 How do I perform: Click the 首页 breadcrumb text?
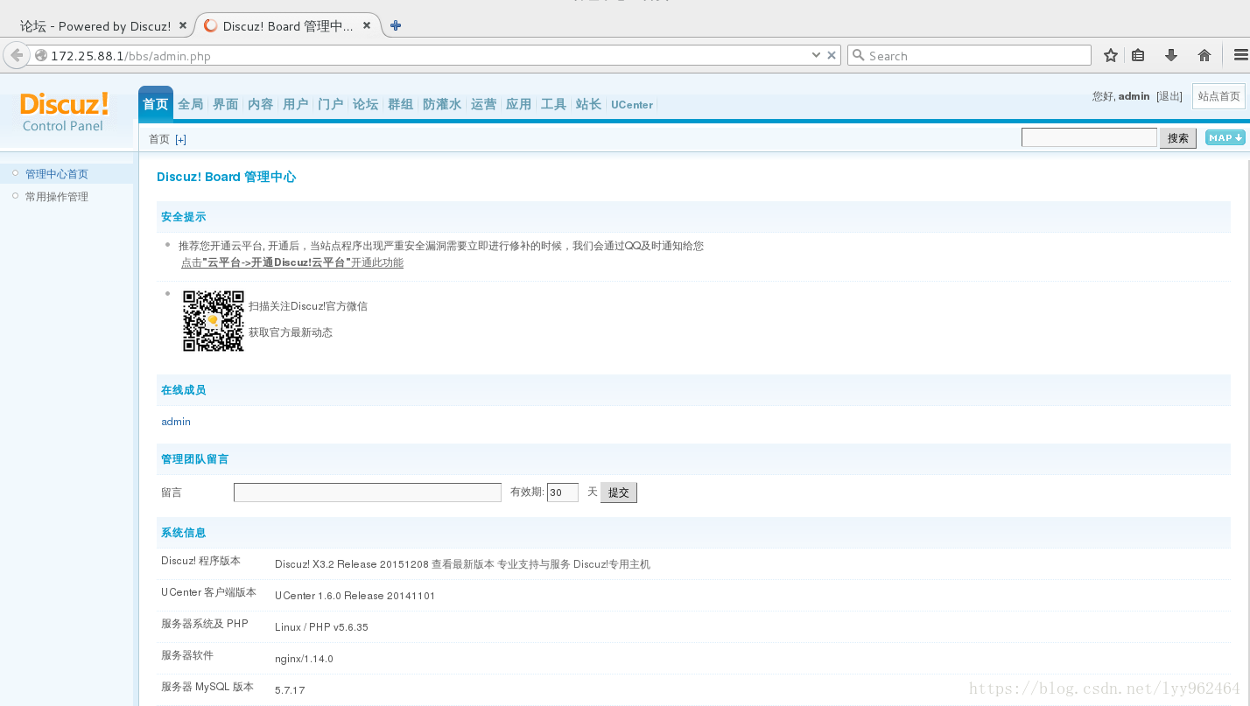tap(159, 139)
